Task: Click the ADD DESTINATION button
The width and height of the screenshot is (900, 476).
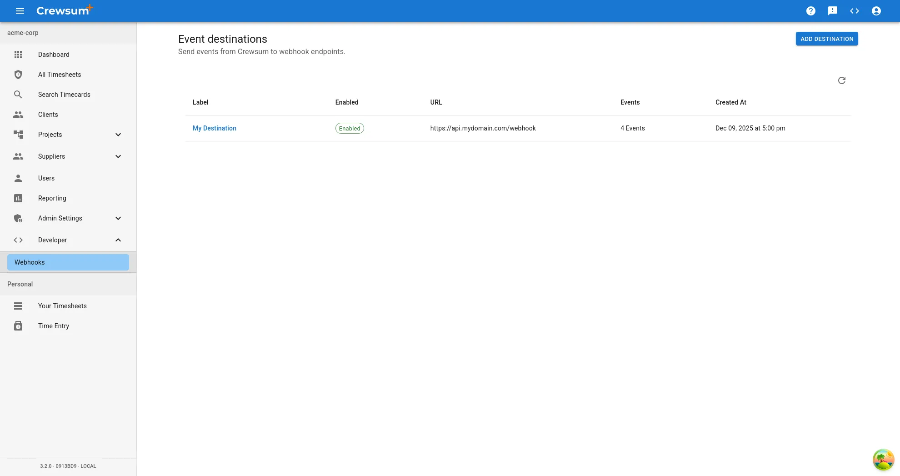Action: pyautogui.click(x=827, y=39)
